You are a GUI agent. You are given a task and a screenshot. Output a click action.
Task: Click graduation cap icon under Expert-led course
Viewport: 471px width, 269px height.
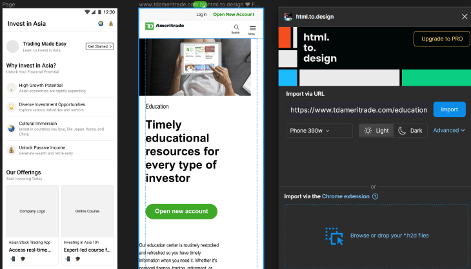tap(78, 259)
